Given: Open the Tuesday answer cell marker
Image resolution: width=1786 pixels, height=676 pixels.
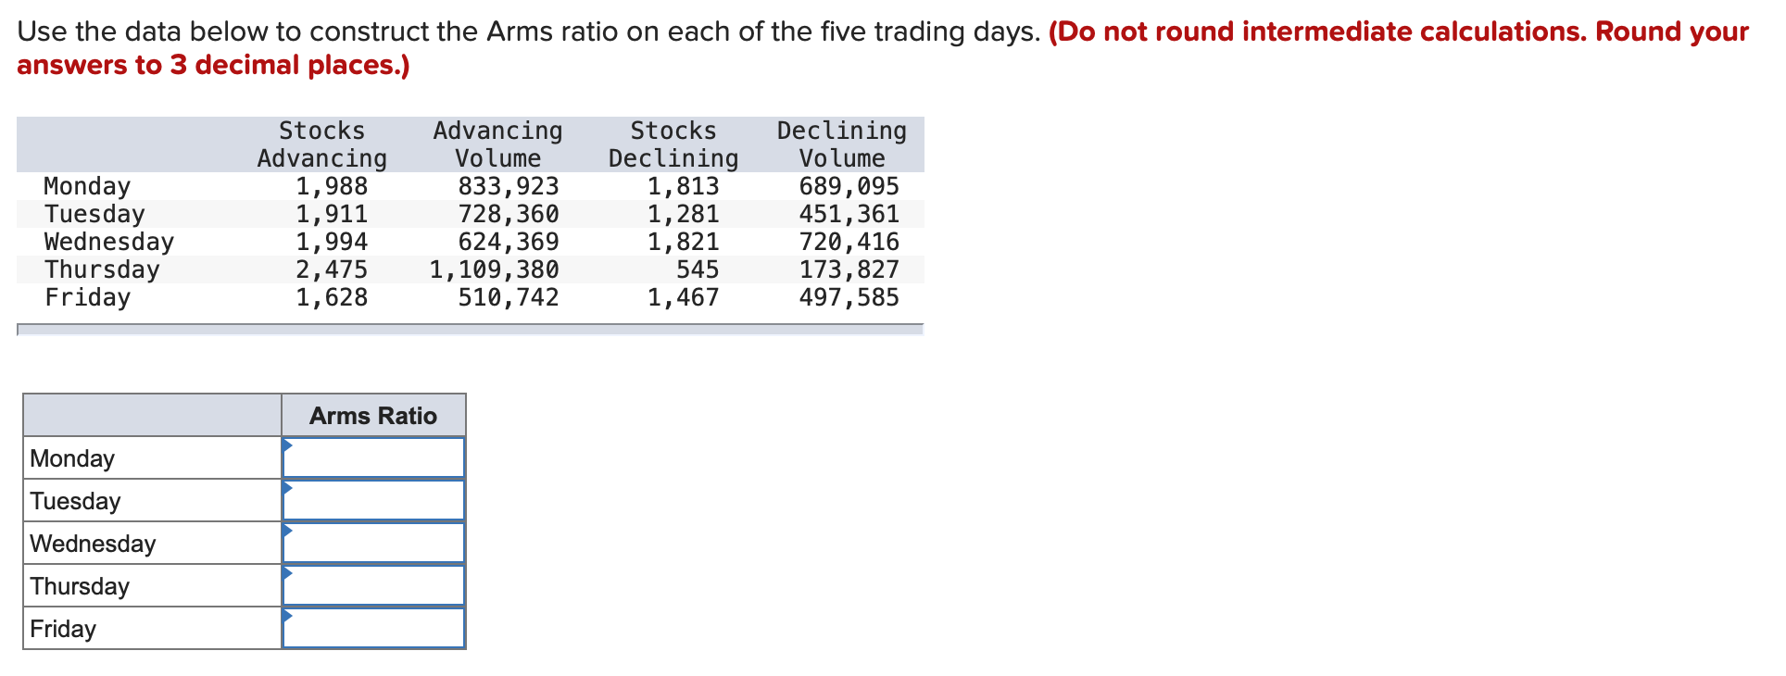Looking at the screenshot, I should pyautogui.click(x=289, y=489).
